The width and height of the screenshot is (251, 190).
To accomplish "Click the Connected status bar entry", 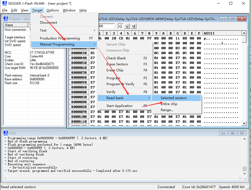I will coord(169,187).
